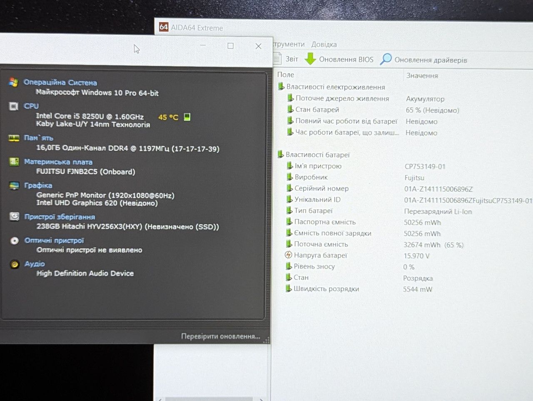This screenshot has height=401, width=533.
Task: Select the Швидкість розрядки row
Action: [326, 289]
